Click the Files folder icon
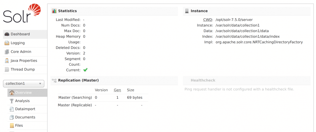The height and width of the screenshot is (132, 316). [x=12, y=126]
